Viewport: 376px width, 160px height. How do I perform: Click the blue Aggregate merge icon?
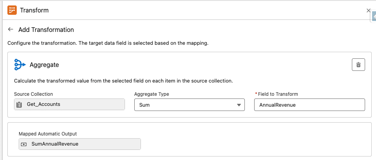[19, 65]
